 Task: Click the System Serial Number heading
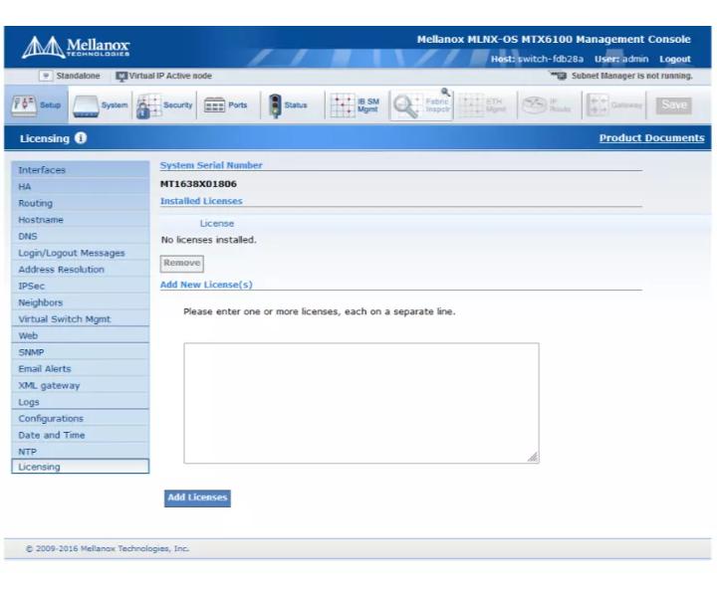pos(211,165)
